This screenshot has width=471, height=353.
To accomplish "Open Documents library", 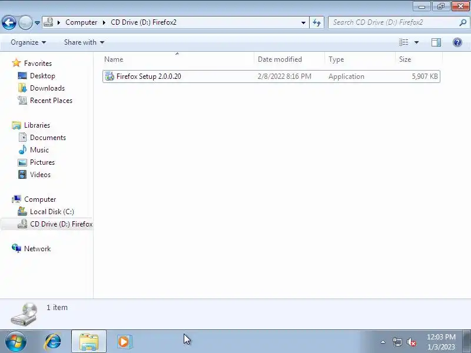I will point(48,138).
